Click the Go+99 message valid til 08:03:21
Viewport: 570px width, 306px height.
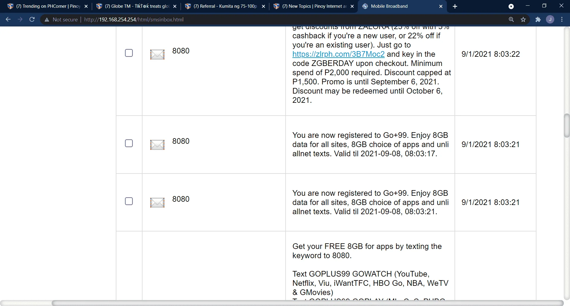[x=370, y=202]
